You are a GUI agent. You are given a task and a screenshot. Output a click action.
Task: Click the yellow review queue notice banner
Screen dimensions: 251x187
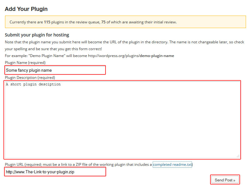point(125,22)
